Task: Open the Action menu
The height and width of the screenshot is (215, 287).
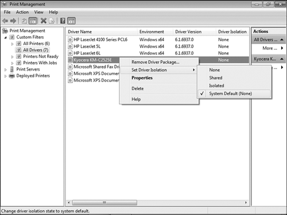Action: [x=22, y=12]
